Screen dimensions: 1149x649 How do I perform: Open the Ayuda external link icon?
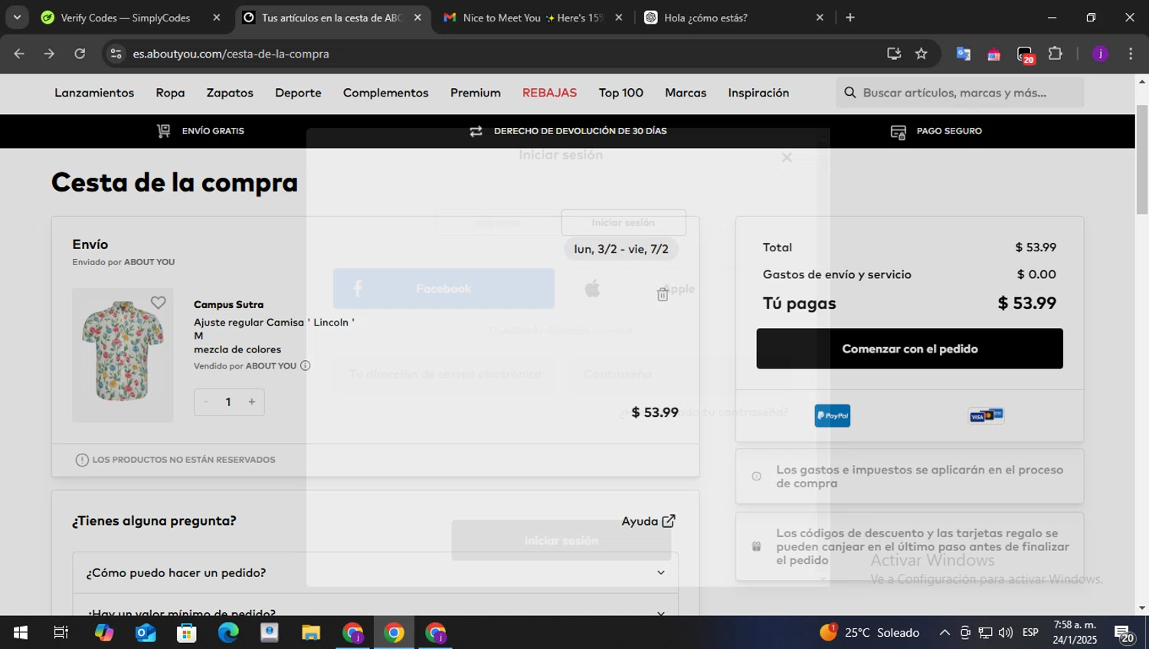click(x=669, y=521)
